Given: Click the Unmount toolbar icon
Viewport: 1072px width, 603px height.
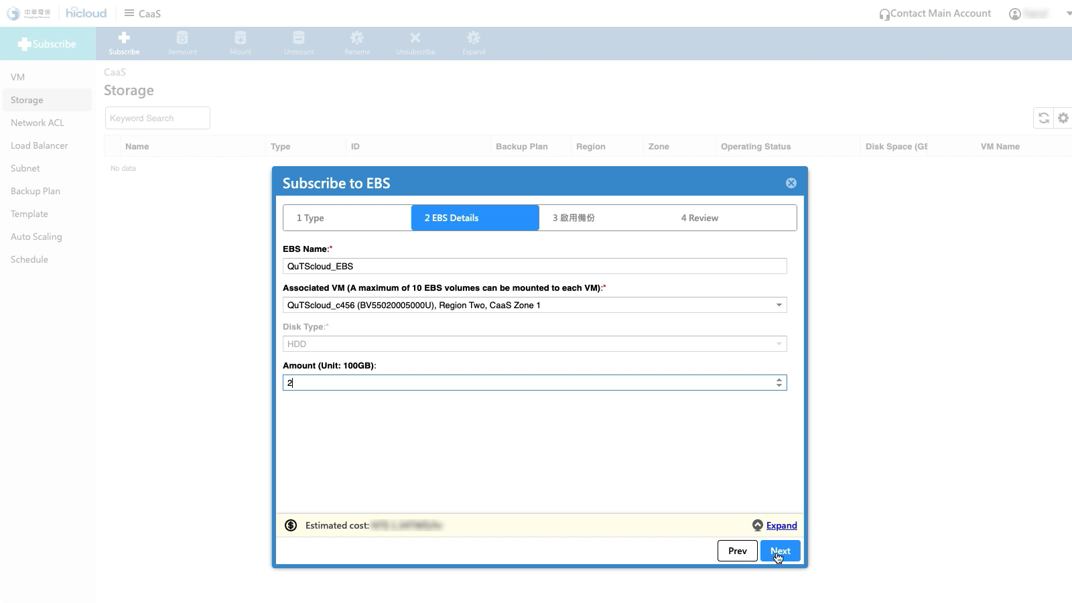Looking at the screenshot, I should [299, 38].
